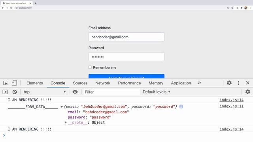Open the index.js:11 source link
253x142 pixels.
[232, 106]
